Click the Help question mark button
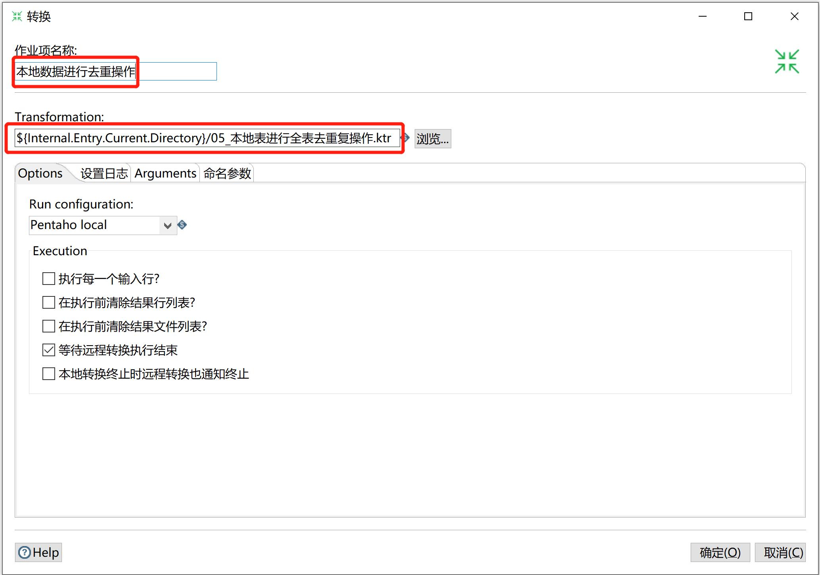Image resolution: width=820 pixels, height=575 pixels. pos(38,552)
